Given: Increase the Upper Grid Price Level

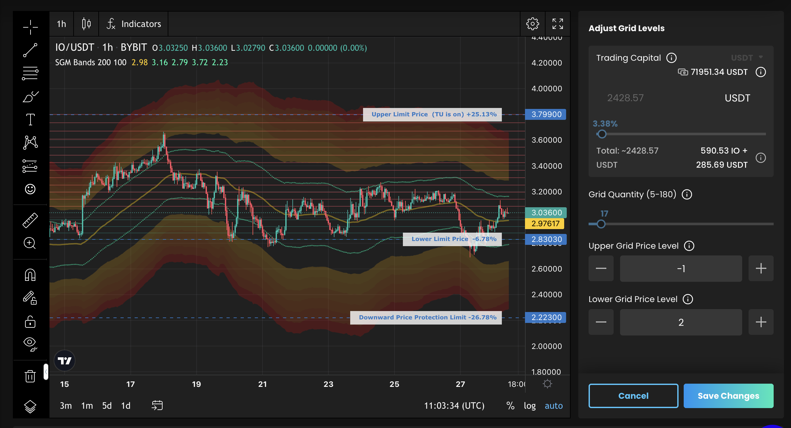Looking at the screenshot, I should click(761, 268).
